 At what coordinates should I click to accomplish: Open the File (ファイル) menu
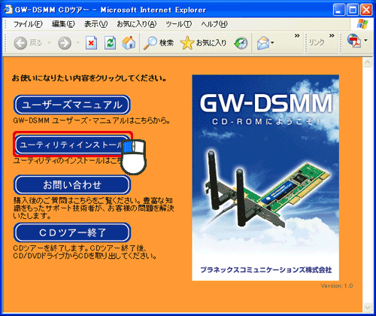point(28,24)
